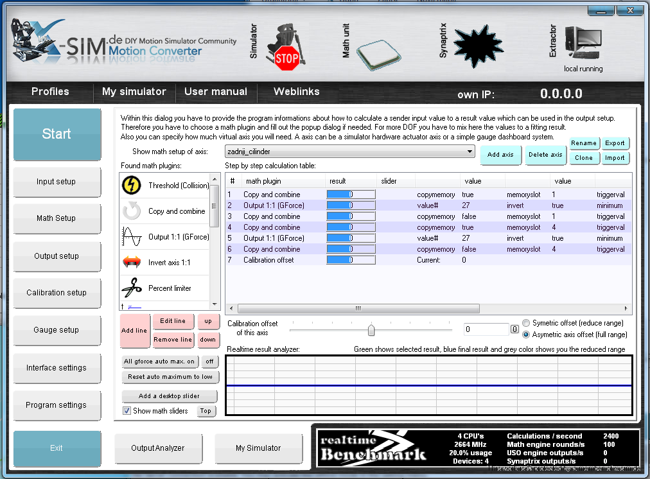Viewport: 650px width, 479px height.
Task: Click the Add axis button
Action: point(500,155)
